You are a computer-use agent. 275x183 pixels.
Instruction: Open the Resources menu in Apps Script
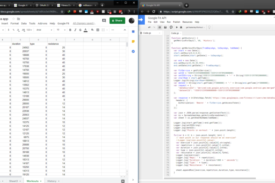pos(187,22)
